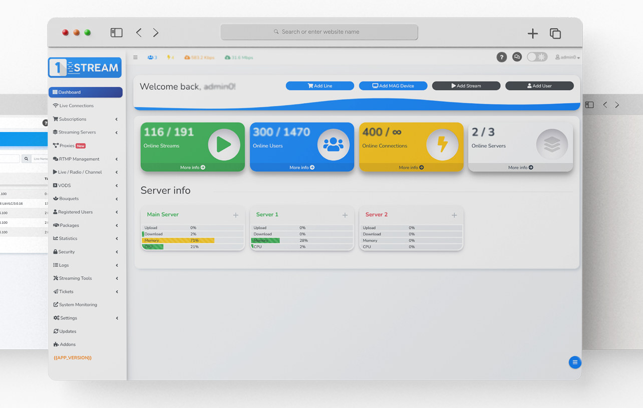Toggle the dark/light theme switch
The image size is (643, 408).
coord(537,57)
